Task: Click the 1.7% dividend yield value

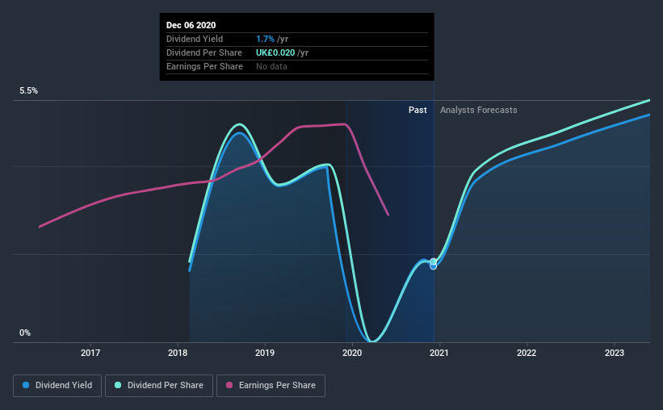Action: coord(265,39)
